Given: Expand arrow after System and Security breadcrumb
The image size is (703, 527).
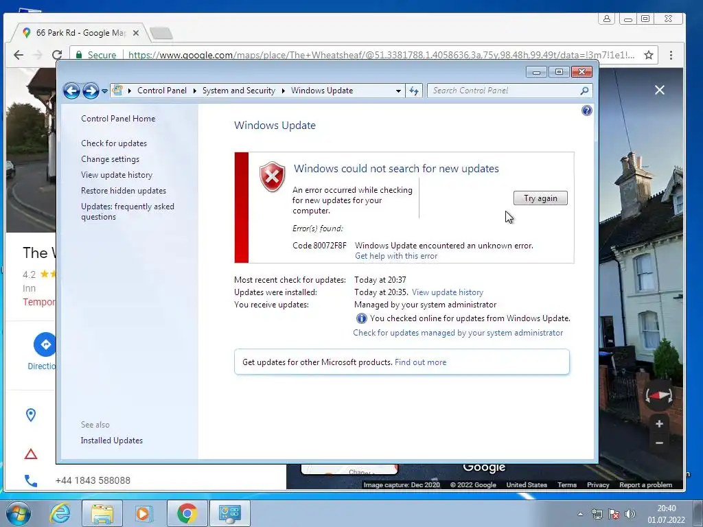Looking at the screenshot, I should tap(284, 91).
